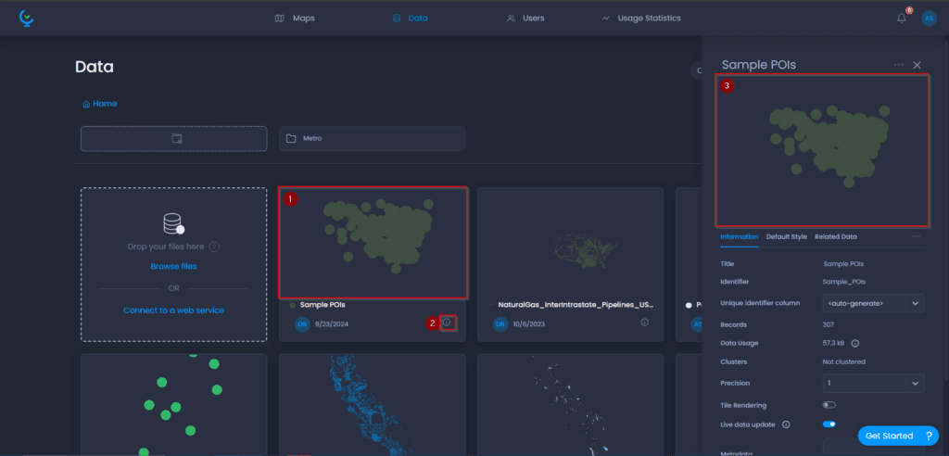Screen dimensions: 949x456
Task: Click the Sample POIs card title
Action: [323, 305]
